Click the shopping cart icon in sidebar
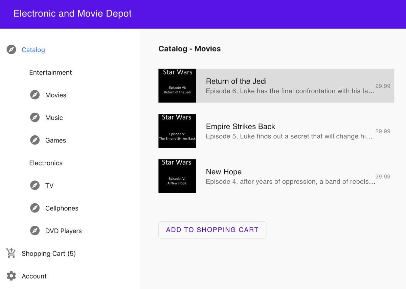The width and height of the screenshot is (406, 289). (11, 253)
